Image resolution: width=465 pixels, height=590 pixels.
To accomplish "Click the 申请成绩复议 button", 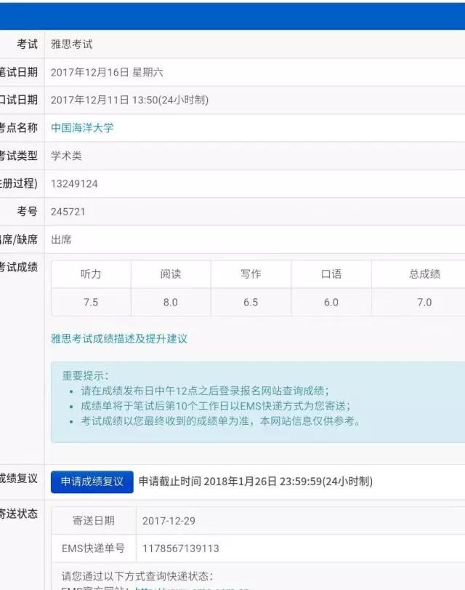I will point(92,482).
